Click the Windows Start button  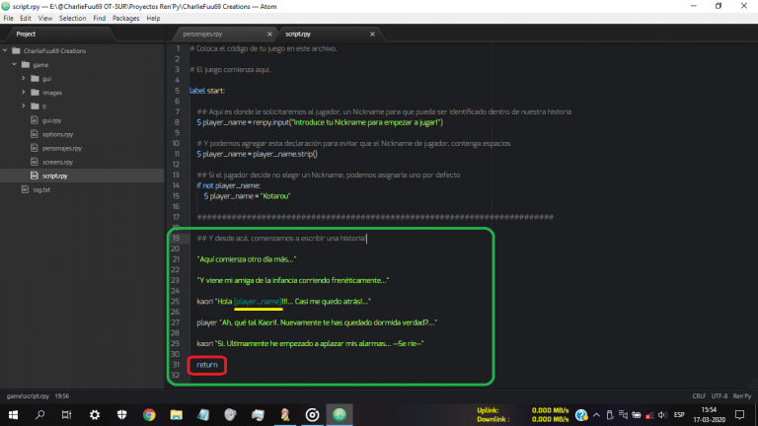click(x=14, y=414)
